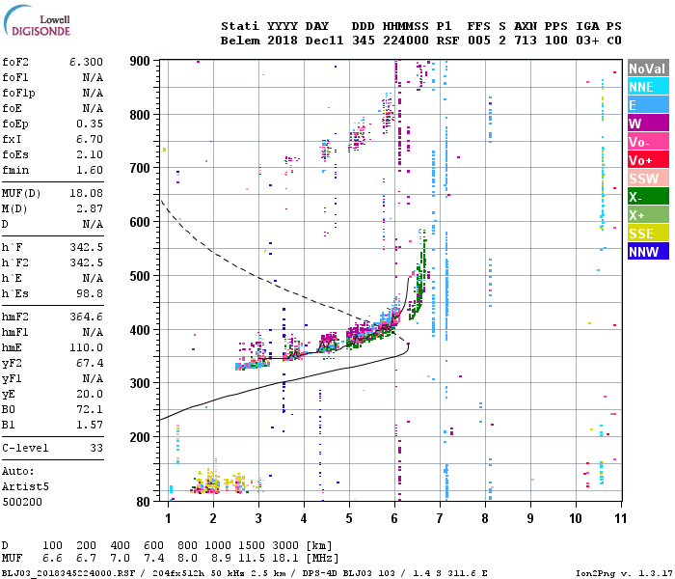The width and height of the screenshot is (675, 579).
Task: Click the station name Belem
Action: point(240,41)
